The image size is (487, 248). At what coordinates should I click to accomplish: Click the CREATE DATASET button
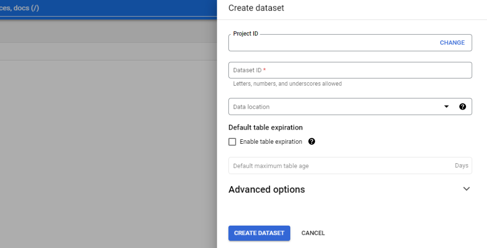coord(260,233)
